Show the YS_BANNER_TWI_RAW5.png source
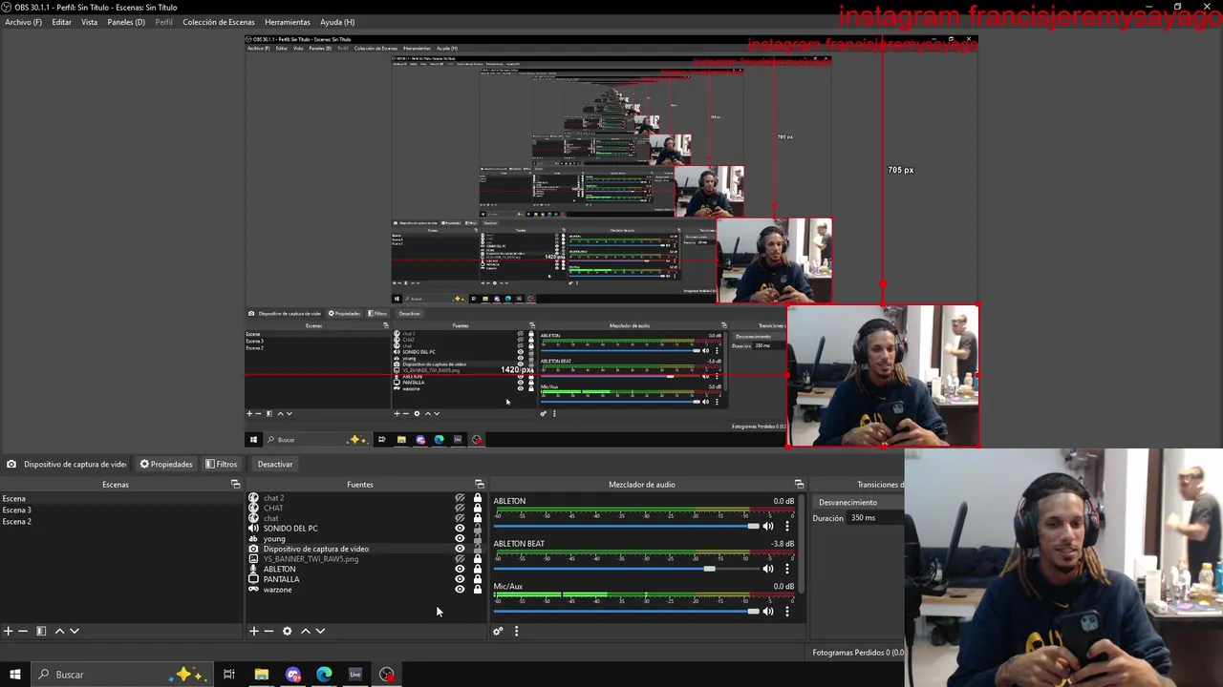This screenshot has width=1223, height=687. pyautogui.click(x=460, y=559)
